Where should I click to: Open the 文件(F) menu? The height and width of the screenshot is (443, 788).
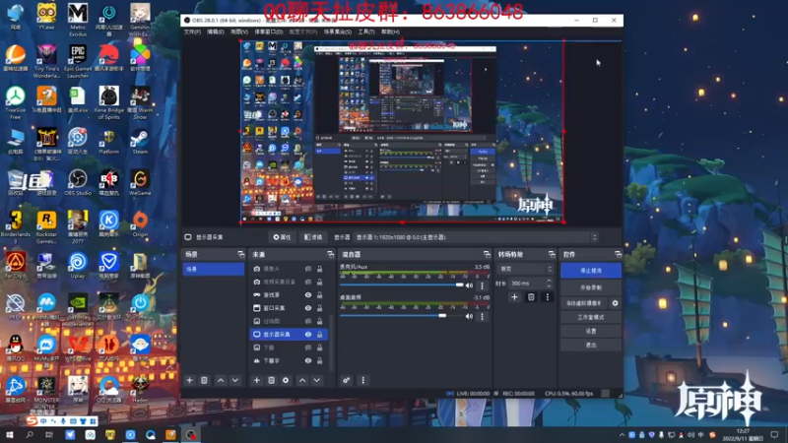tap(192, 32)
